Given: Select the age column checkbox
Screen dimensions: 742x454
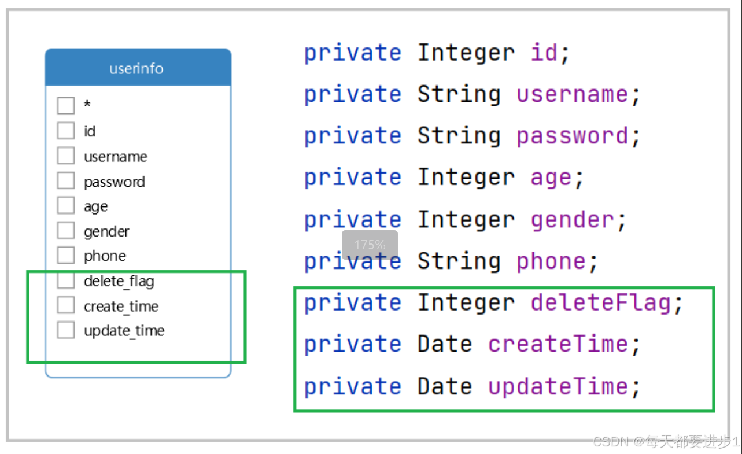Looking at the screenshot, I should pyautogui.click(x=66, y=205).
